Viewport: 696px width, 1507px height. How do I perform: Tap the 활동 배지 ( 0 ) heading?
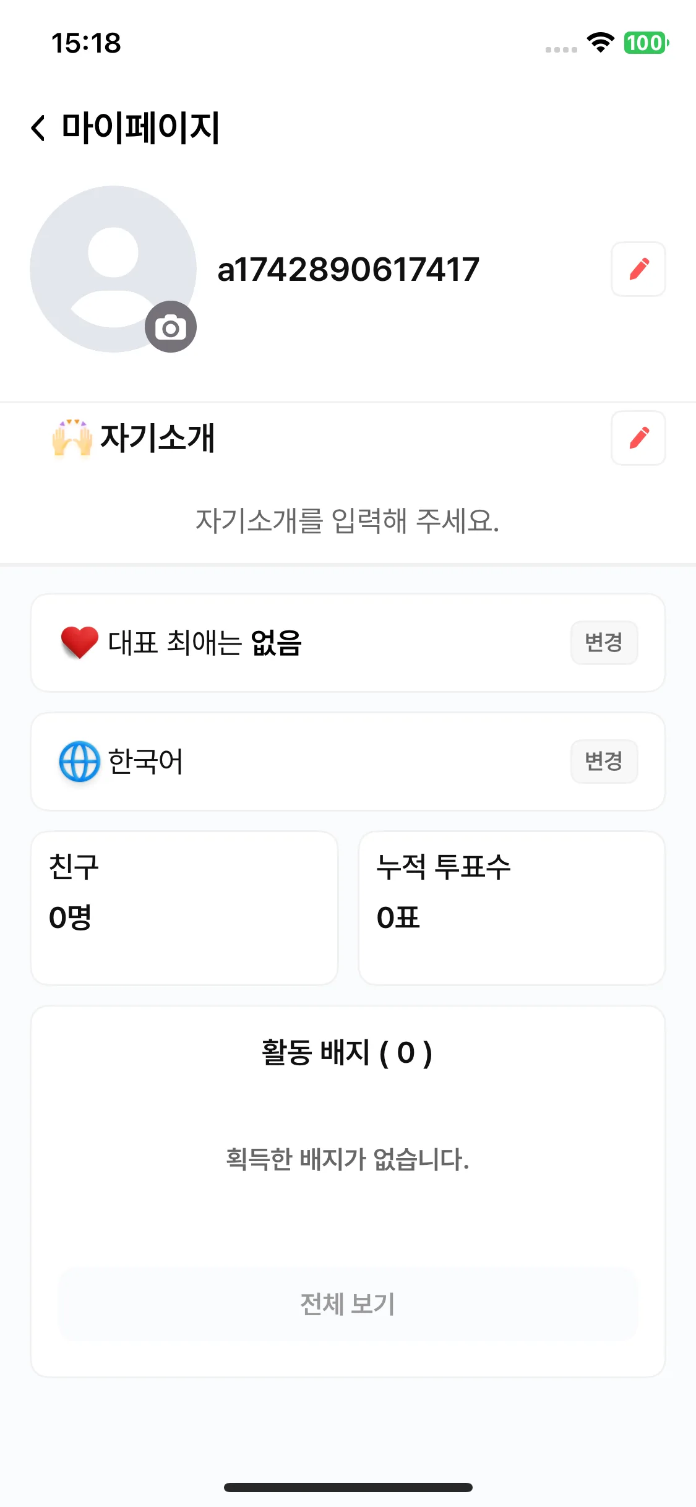pos(347,1052)
